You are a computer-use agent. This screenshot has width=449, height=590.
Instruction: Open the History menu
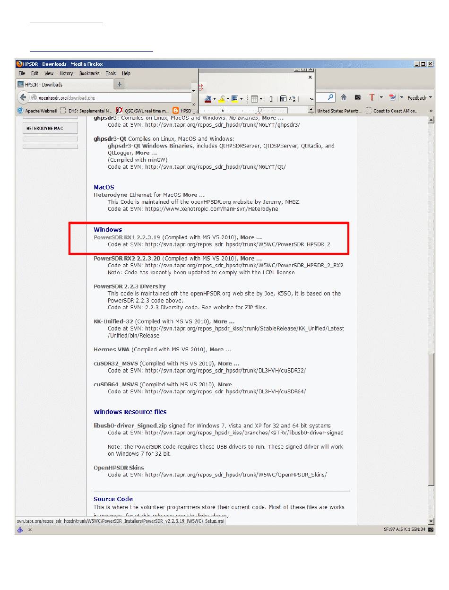(x=66, y=73)
